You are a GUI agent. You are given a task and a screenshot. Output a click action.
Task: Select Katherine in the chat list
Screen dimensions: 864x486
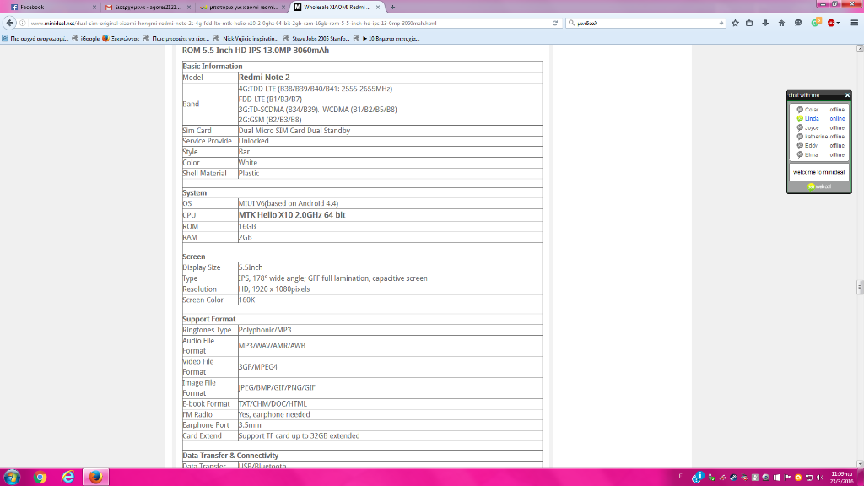(820, 137)
